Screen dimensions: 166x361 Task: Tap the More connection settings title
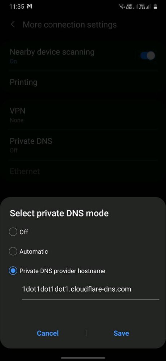click(x=70, y=25)
